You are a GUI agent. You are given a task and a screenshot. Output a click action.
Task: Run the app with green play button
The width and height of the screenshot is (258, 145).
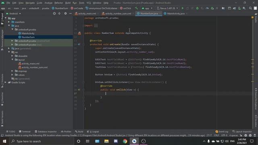coord(183,8)
